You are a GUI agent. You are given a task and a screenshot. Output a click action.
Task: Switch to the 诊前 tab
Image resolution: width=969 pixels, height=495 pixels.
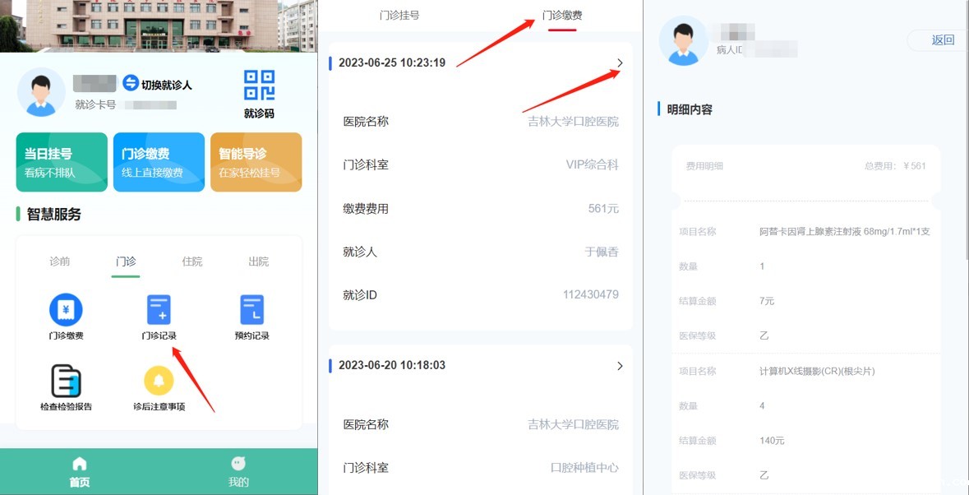click(x=60, y=261)
